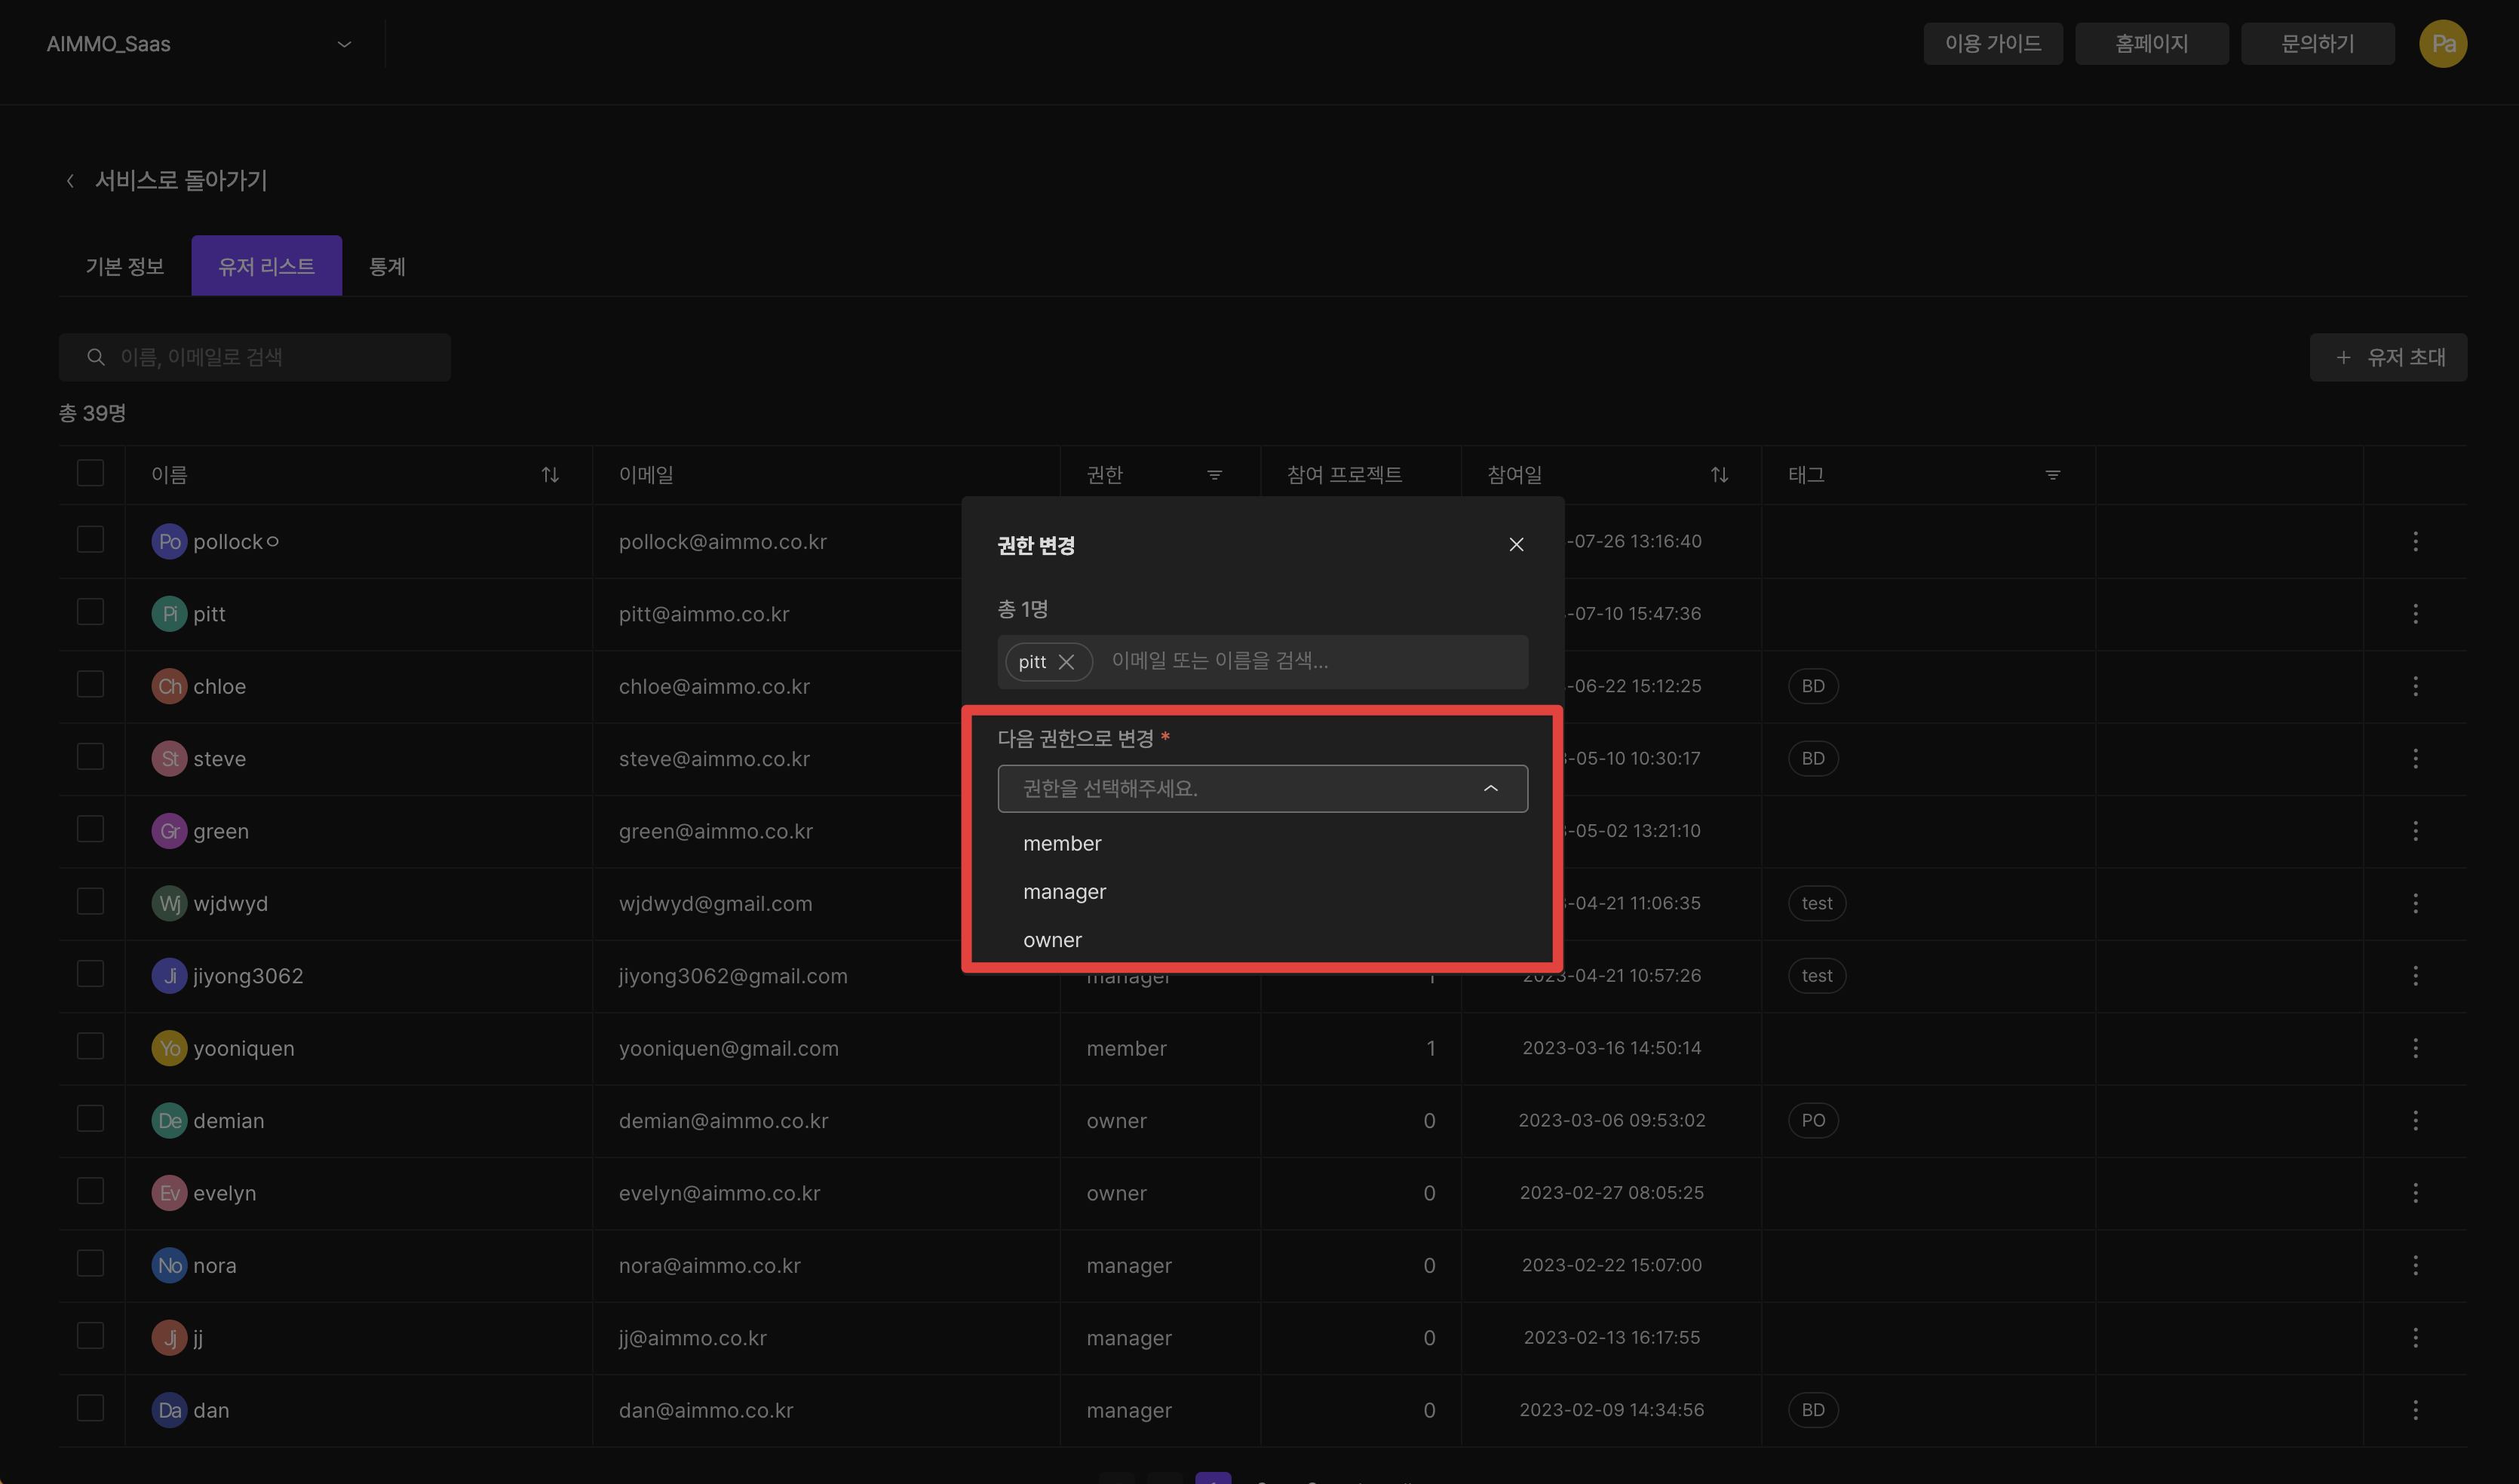Image resolution: width=2519 pixels, height=1484 pixels.
Task: Click the 유저 초대 button
Action: [x=2388, y=357]
